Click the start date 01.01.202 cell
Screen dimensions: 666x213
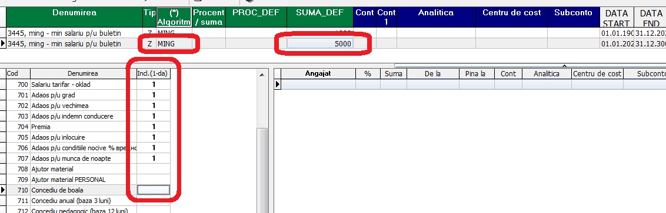[x=617, y=43]
